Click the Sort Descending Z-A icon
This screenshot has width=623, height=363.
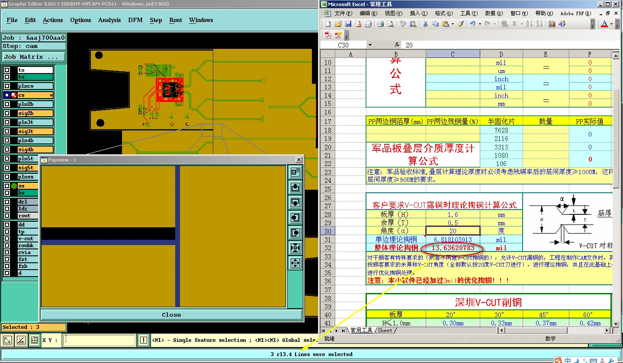pos(540,24)
